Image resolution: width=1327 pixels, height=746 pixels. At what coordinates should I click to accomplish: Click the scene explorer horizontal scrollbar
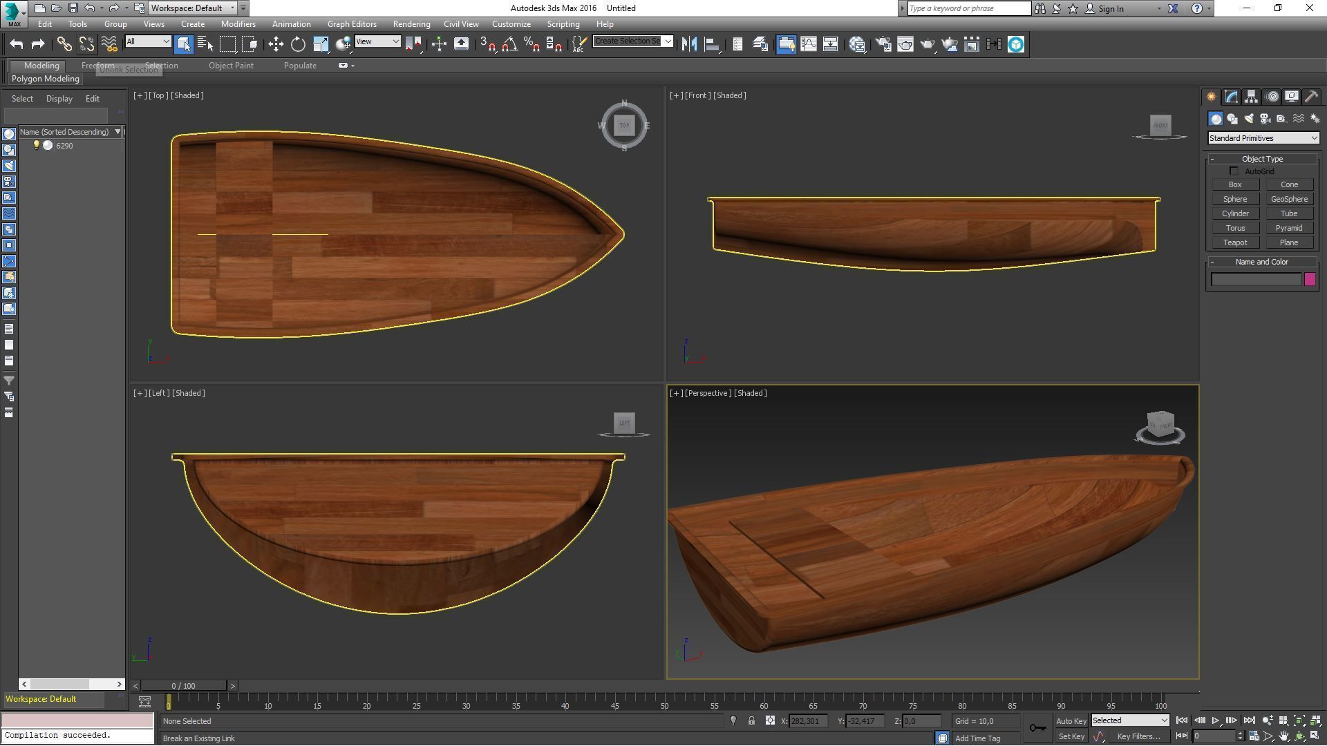(71, 685)
